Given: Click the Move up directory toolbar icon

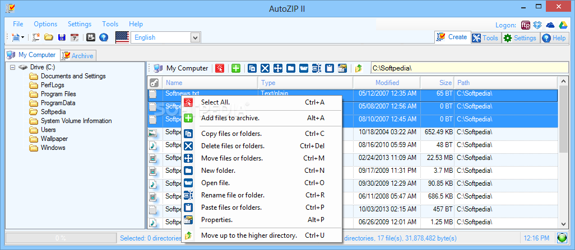Looking at the screenshot, I should pos(359,68).
